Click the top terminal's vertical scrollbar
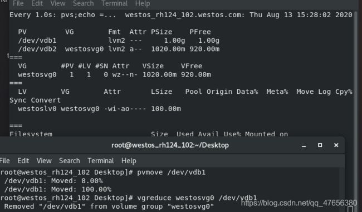Viewport: 362px width, 212px height. click(x=356, y=74)
